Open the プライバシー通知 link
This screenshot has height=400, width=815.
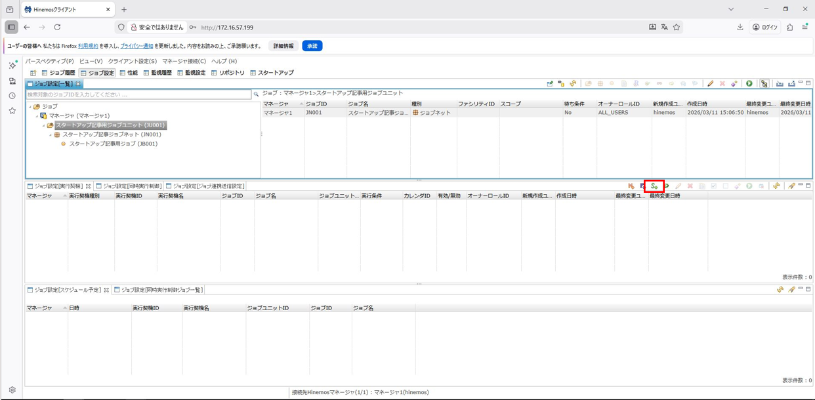coord(136,46)
